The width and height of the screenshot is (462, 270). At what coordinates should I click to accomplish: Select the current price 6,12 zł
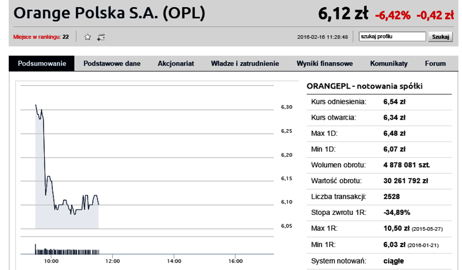pyautogui.click(x=343, y=14)
